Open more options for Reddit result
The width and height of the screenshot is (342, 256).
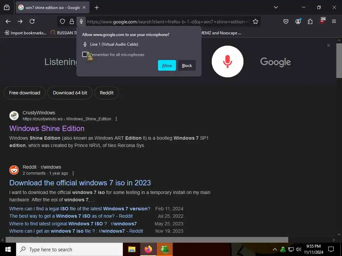click(x=73, y=173)
